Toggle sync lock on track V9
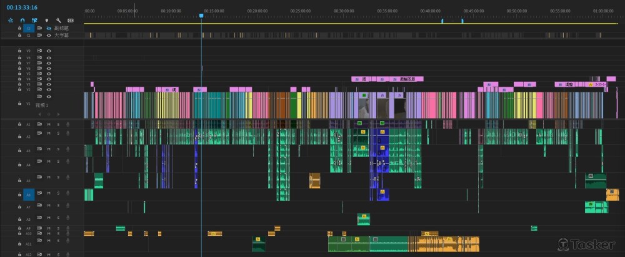The image size is (625, 257). pyautogui.click(x=39, y=58)
